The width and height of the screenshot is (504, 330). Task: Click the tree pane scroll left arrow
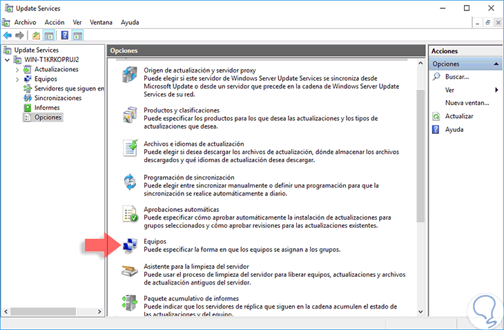click(x=6, y=311)
